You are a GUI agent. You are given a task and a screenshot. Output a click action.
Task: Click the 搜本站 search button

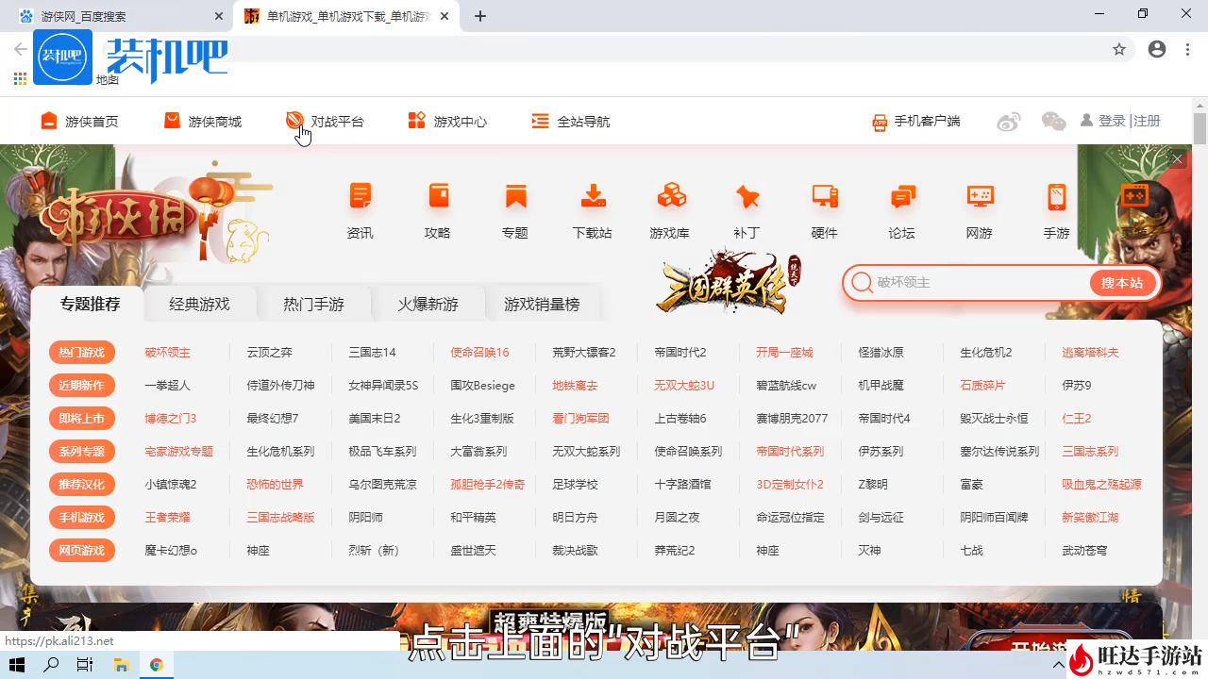(x=1122, y=282)
